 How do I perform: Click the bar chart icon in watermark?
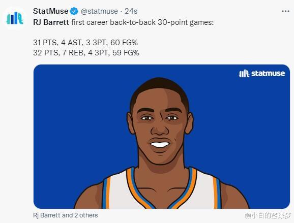pyautogui.click(x=244, y=73)
